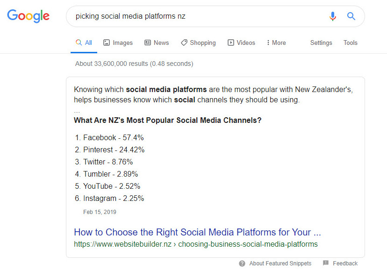Click the Google logo
This screenshot has height=278, width=387.
[29, 16]
